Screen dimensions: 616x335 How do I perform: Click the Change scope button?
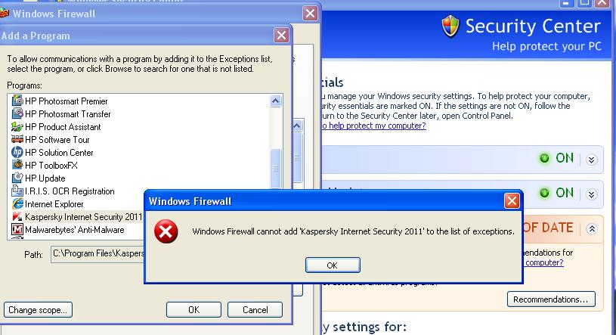point(38,310)
